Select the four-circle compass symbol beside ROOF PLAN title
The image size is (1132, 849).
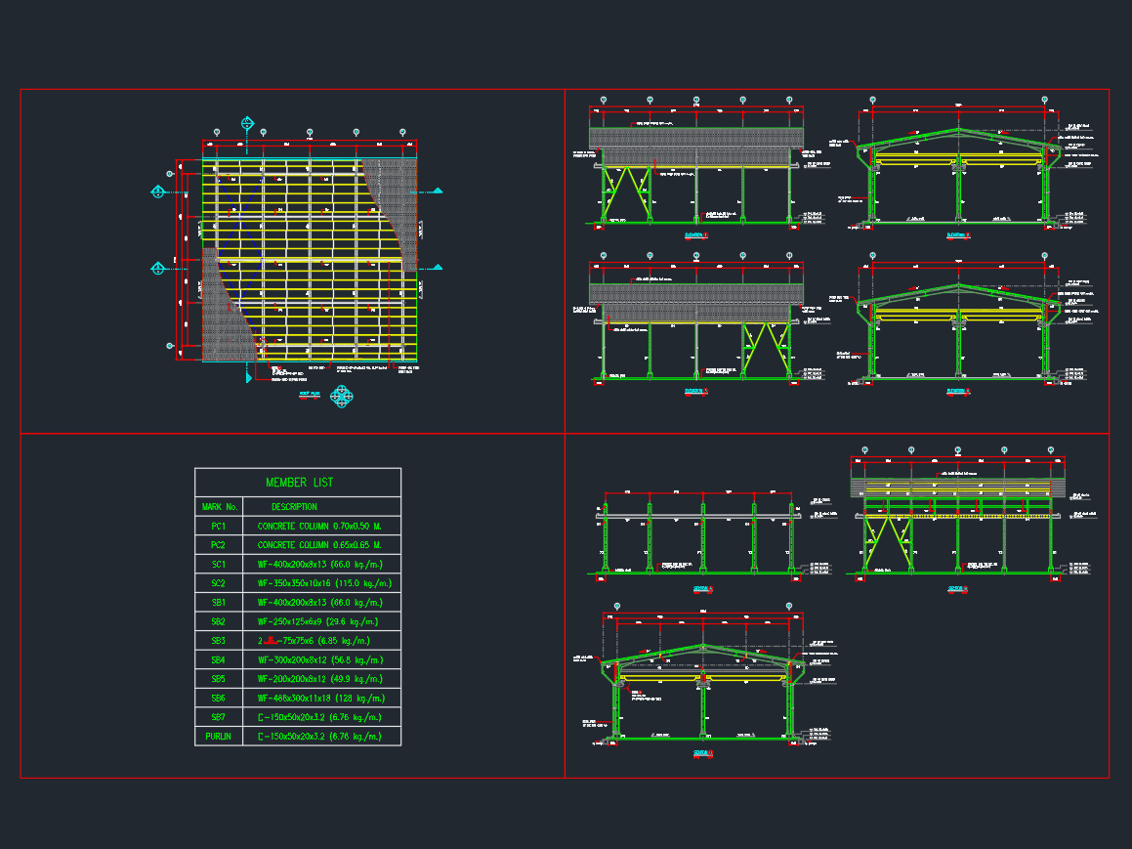(340, 397)
